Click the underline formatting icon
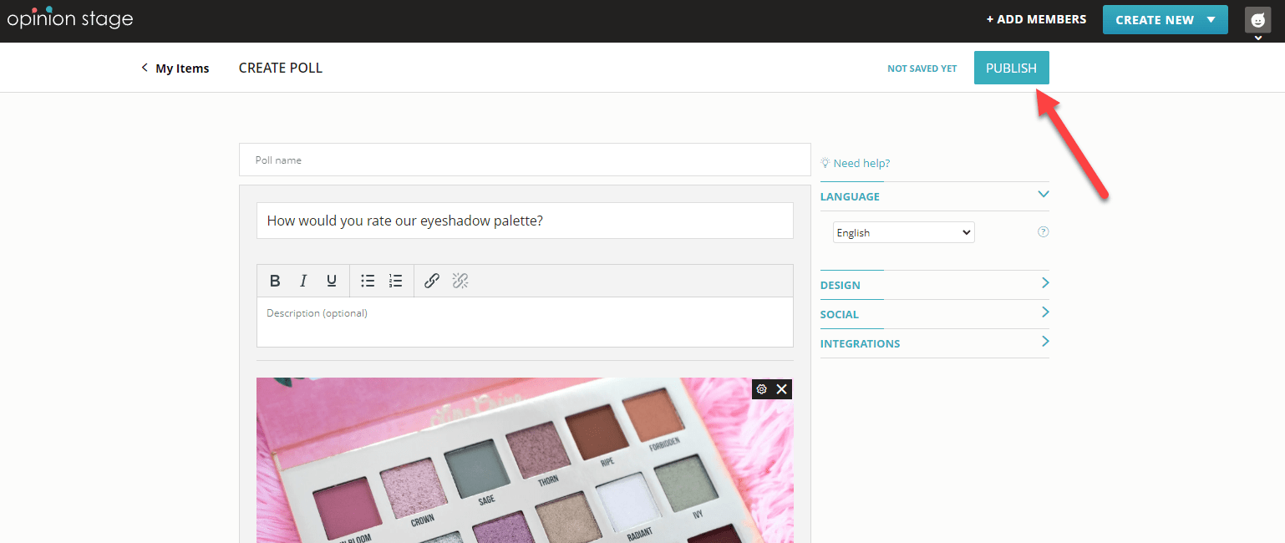This screenshot has width=1285, height=543. 332,281
